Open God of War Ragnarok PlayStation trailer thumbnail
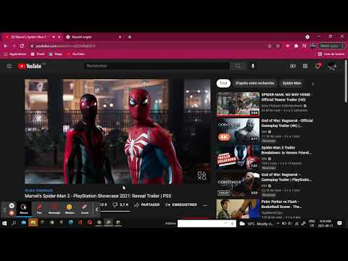Viewport: 348px width, 261px height. pos(238,184)
